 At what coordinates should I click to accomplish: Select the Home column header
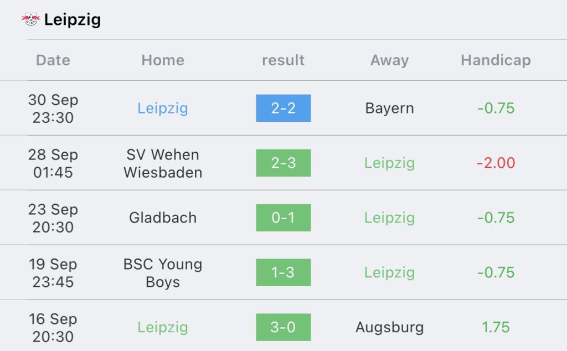(163, 60)
